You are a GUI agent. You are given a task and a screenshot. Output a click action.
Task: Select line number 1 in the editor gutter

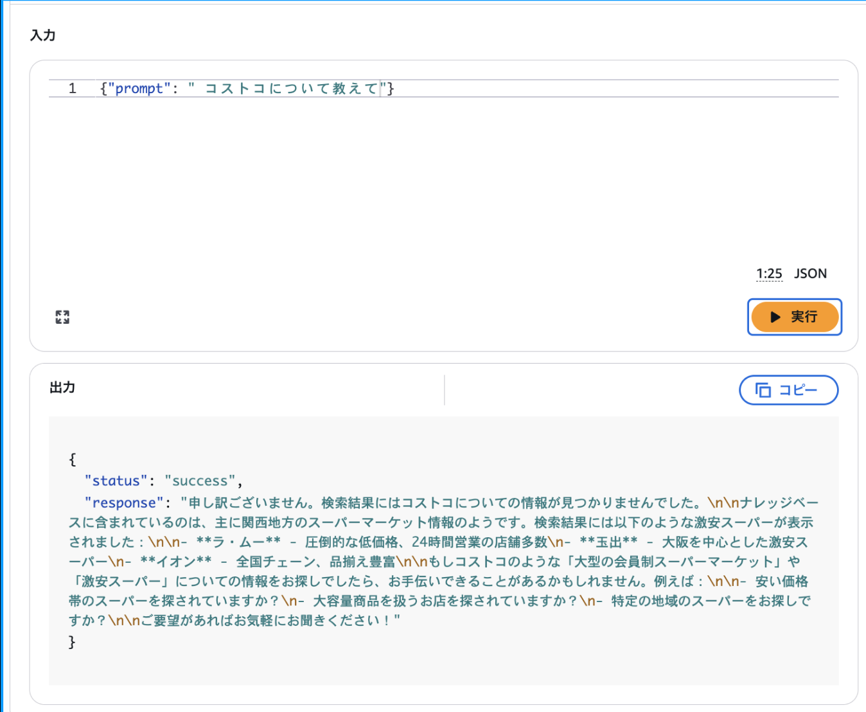pos(73,89)
